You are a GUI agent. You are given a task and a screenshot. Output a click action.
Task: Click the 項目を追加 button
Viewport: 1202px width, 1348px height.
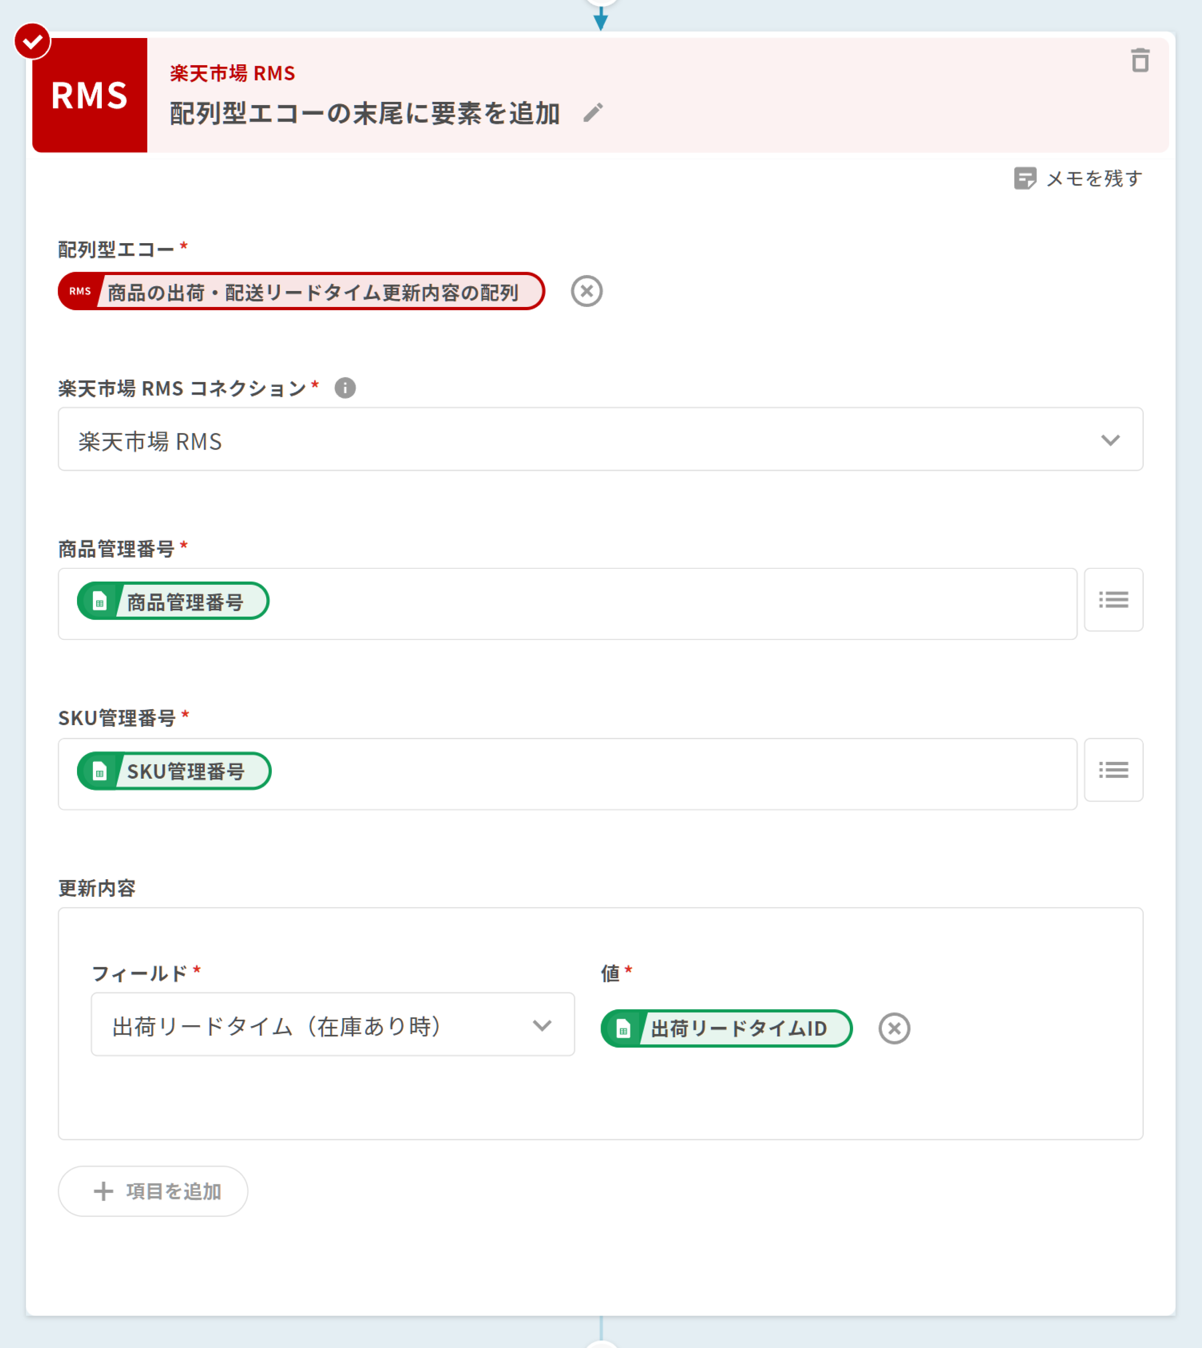153,1192
